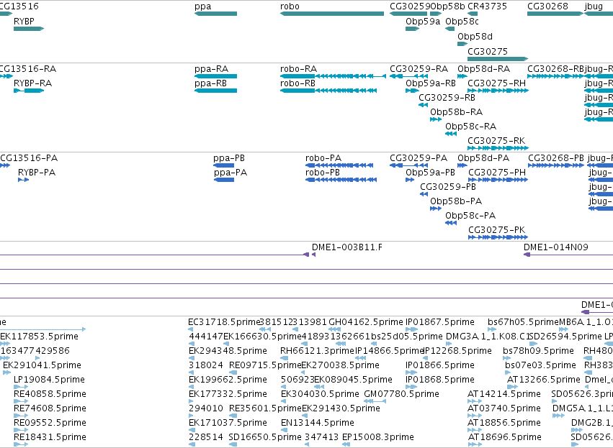Select the CG30268 gene label
This screenshot has width=613, height=448.
point(547,6)
